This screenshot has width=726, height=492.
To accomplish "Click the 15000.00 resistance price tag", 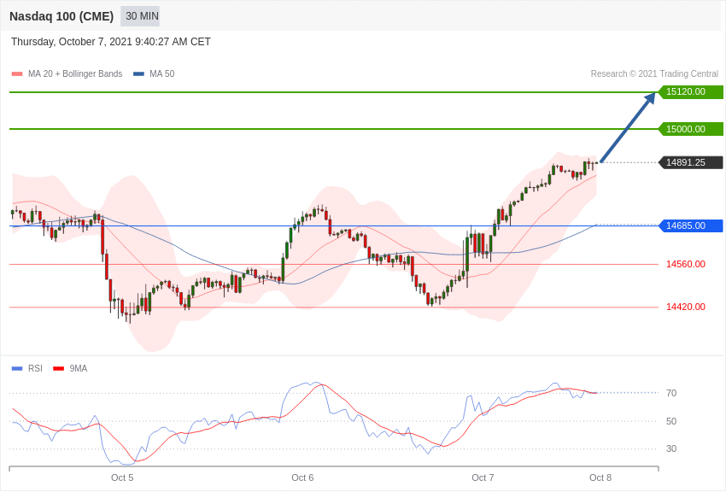I will coord(690,129).
